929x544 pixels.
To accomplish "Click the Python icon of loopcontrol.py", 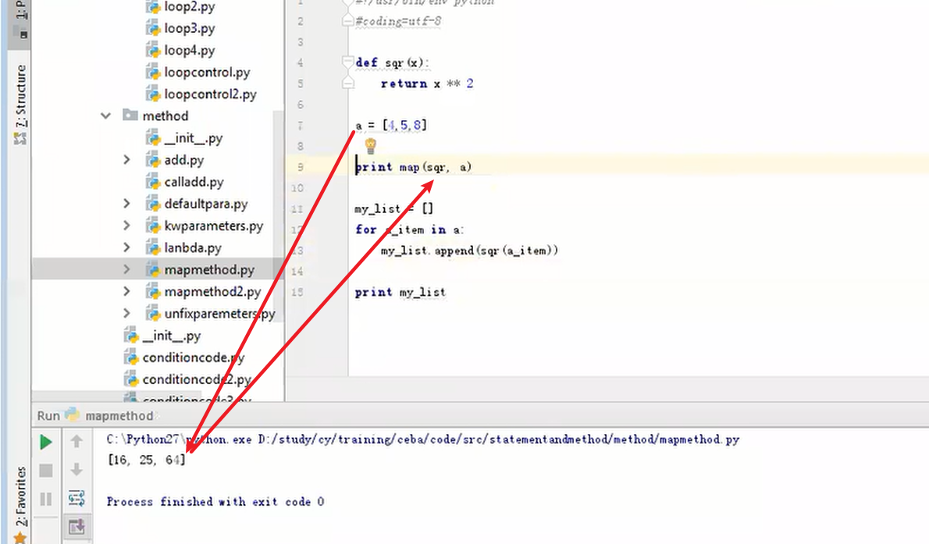I will coord(153,72).
